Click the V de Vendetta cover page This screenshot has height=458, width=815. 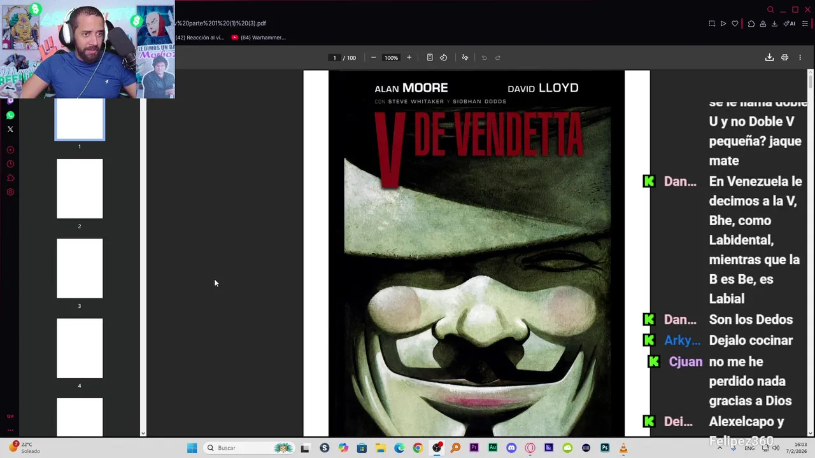[x=476, y=253]
